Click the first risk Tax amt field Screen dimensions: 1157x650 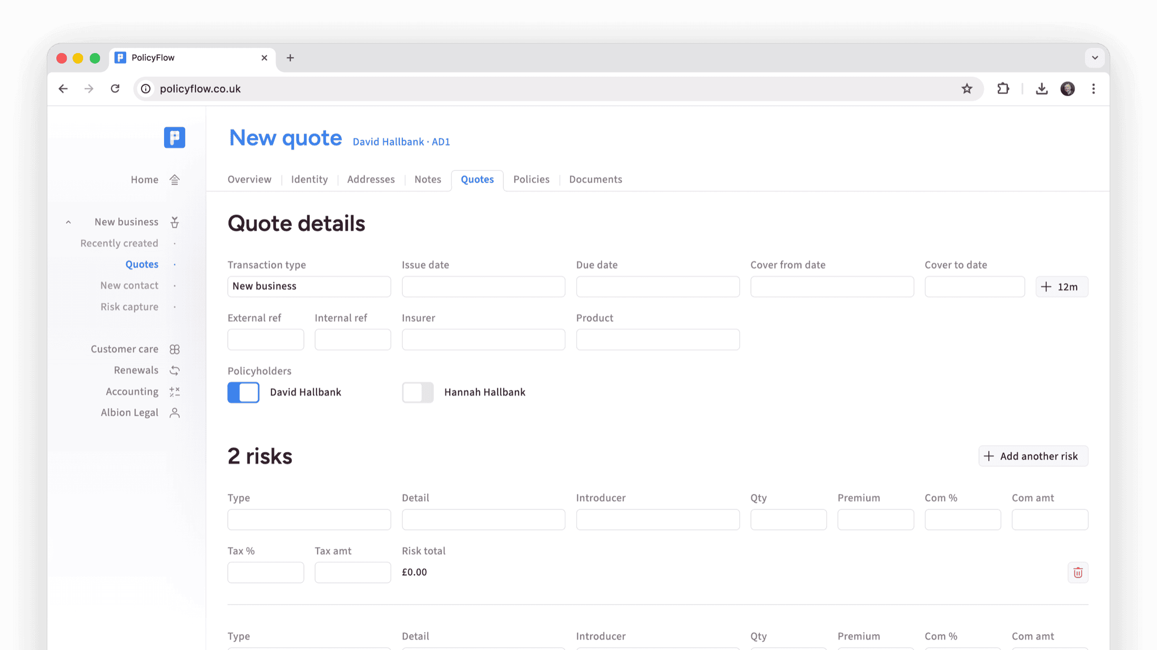click(352, 572)
